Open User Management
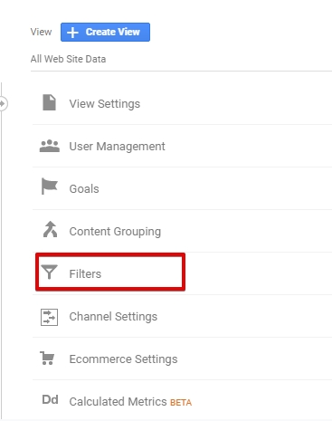Screen dimensions: 332x421 [182, 146]
